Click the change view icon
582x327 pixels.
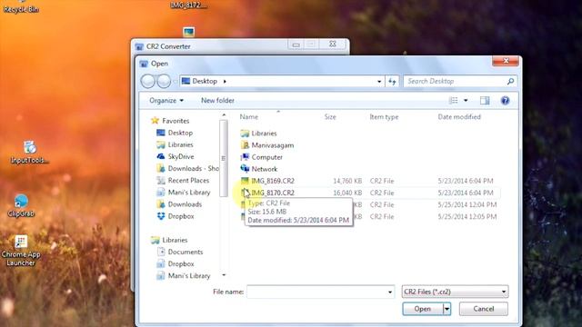point(453,101)
